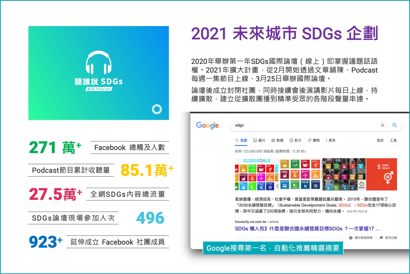This screenshot has width=410, height=274.
Task: Open 設定 in Google search
Action: 380,140
